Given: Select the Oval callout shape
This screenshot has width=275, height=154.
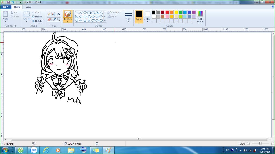Looking at the screenshot, I should pyautogui.click(x=97, y=21).
